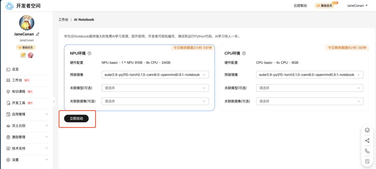Click the 知识课程 cube icon
376x169 pixels.
click(8, 91)
